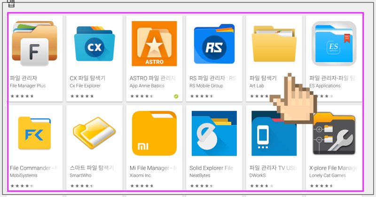This screenshot has height=197, width=376.
Task: Open the File Commander FK icon
Action: coord(34,133)
